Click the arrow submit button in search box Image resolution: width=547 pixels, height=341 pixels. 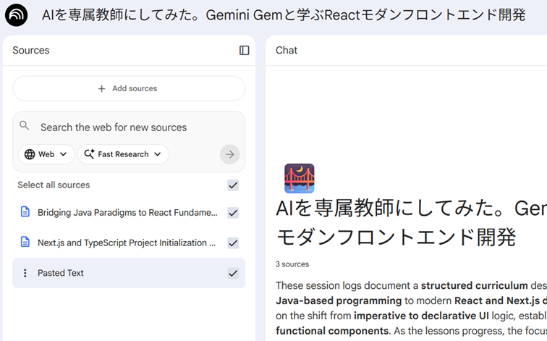[x=229, y=154]
